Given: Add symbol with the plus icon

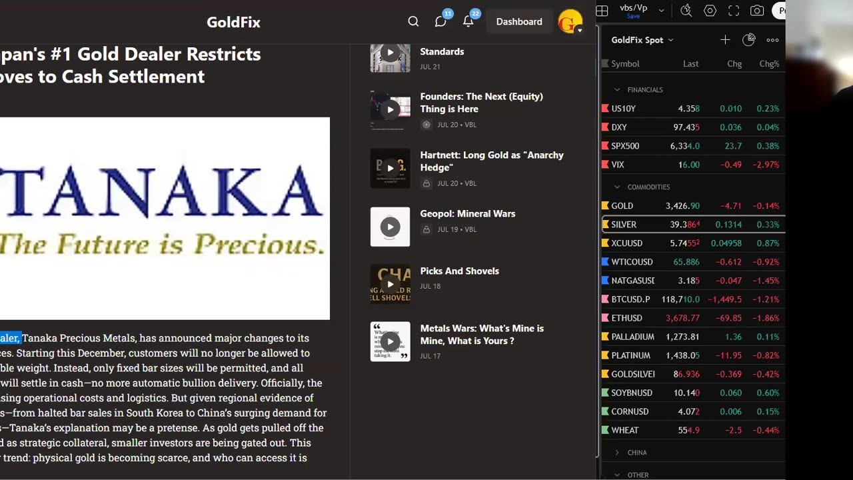Looking at the screenshot, I should [x=725, y=40].
